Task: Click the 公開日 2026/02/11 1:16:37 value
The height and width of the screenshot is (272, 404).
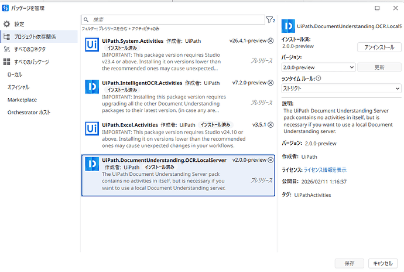Action: (324, 182)
